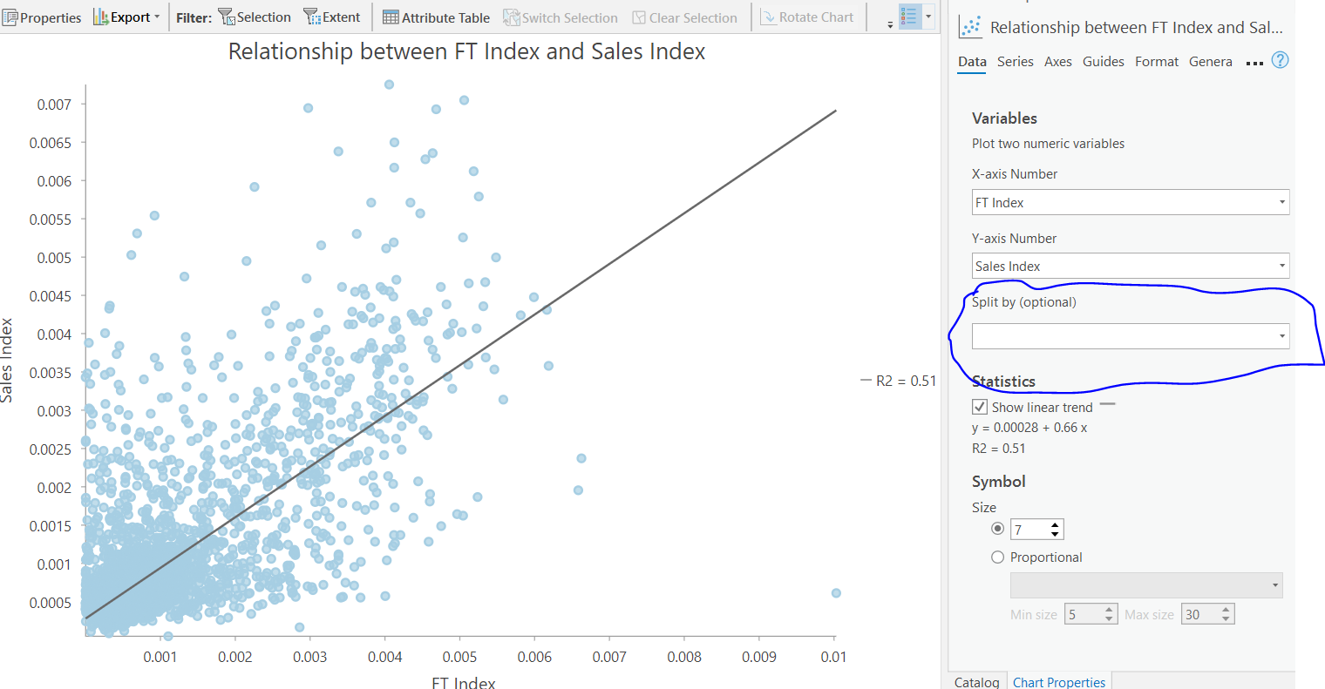Open the Y-axis Number dropdown showing Sales Index
This screenshot has height=689, width=1325.
[1281, 266]
